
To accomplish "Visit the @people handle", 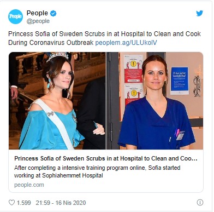I will (38, 21).
